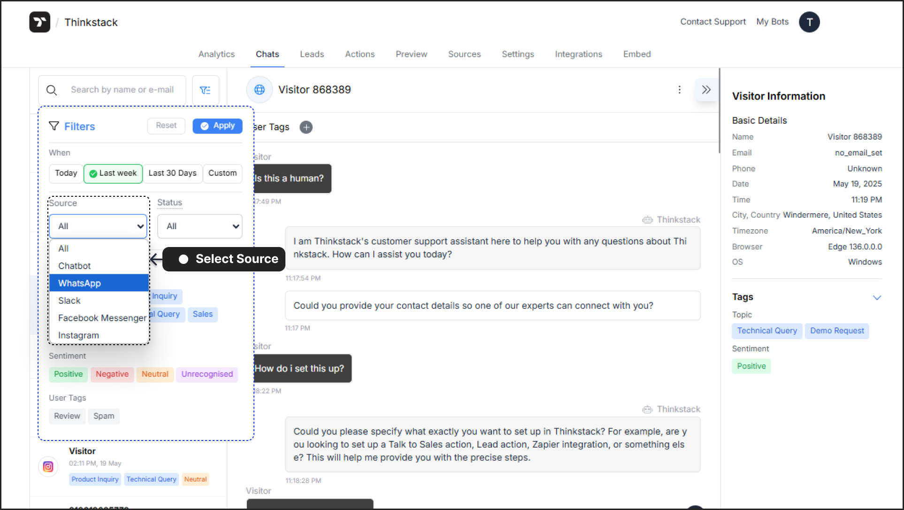Click the Sales tag chip
Viewport: 904px width, 510px height.
point(203,314)
